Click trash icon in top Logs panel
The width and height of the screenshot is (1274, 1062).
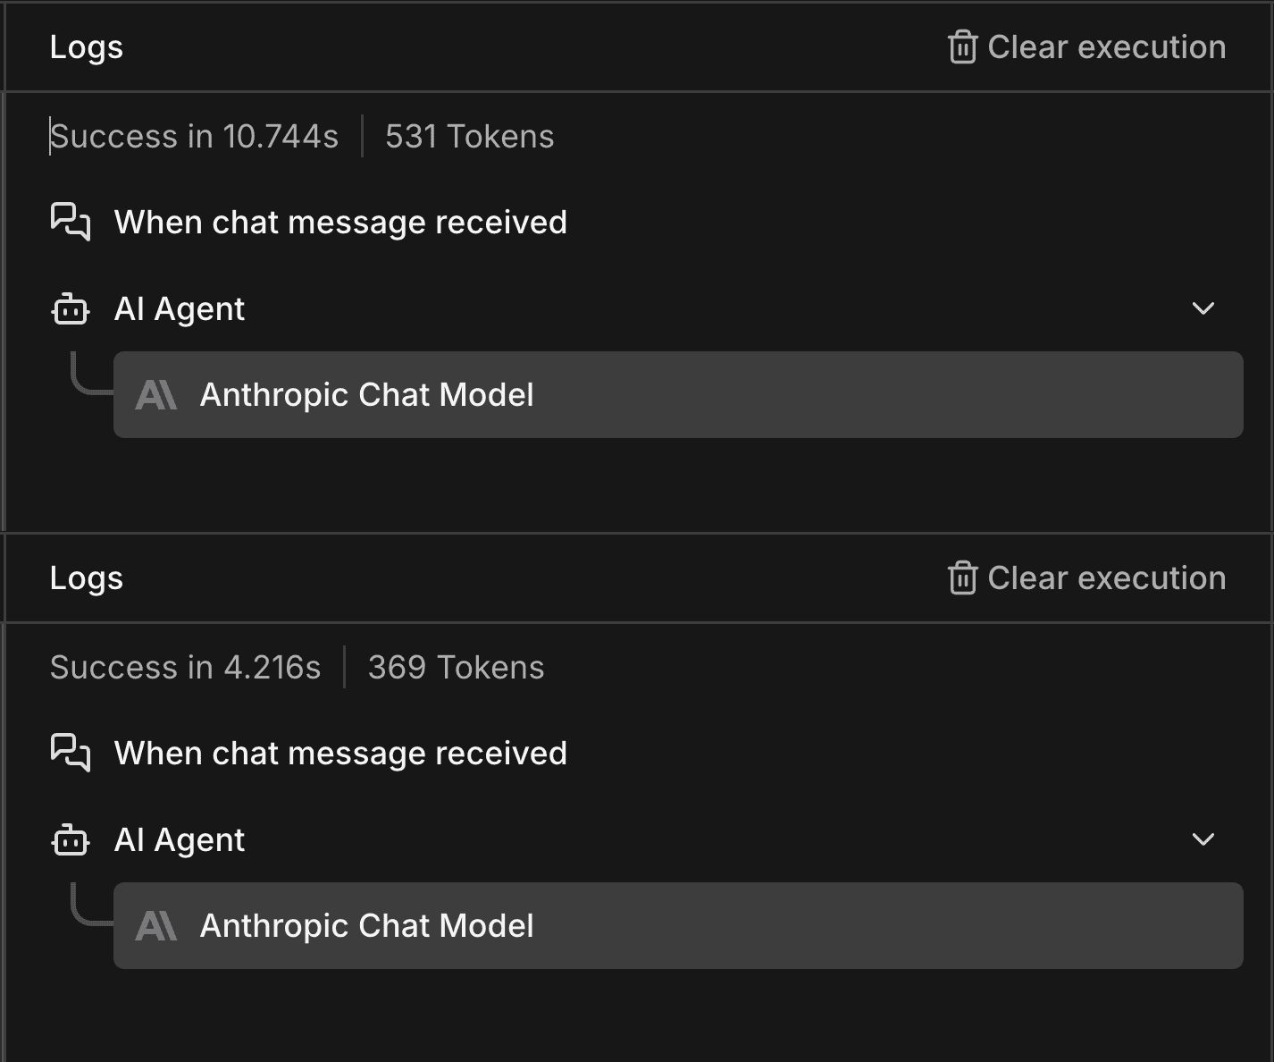click(x=961, y=46)
